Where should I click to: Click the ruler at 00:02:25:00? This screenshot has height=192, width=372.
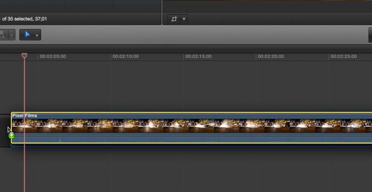pos(343,56)
